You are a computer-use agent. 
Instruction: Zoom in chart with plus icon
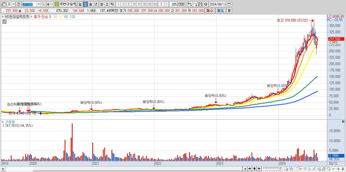pos(338,169)
